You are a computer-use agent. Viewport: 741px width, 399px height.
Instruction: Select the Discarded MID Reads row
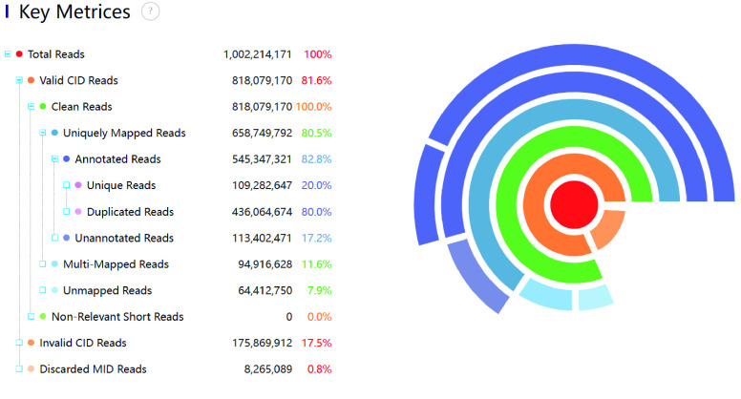point(93,368)
